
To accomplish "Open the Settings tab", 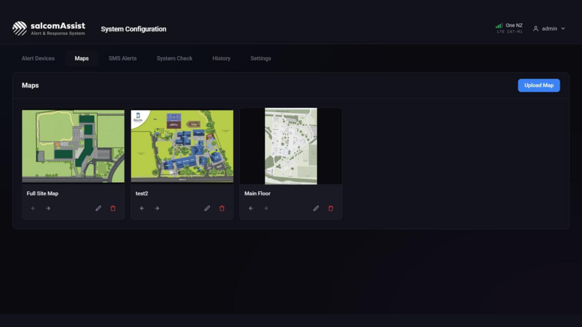I will coord(260,58).
